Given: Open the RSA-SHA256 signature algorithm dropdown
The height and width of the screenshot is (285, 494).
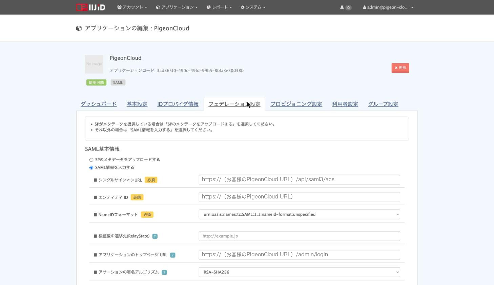Looking at the screenshot, I should point(299,272).
